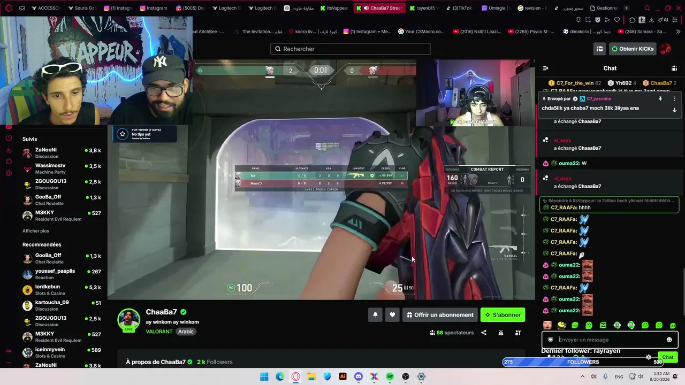Open Wassimostv channel in followed list
This screenshot has width=685, height=385.
pyautogui.click(x=62, y=169)
